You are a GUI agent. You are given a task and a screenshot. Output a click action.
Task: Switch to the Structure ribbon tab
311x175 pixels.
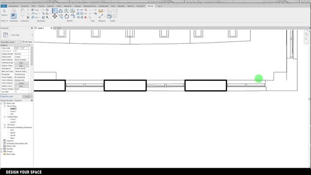pyautogui.click(x=25, y=6)
